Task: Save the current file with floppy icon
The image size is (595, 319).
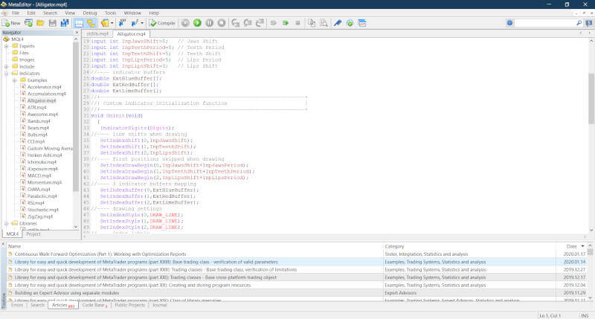Action: (53, 23)
